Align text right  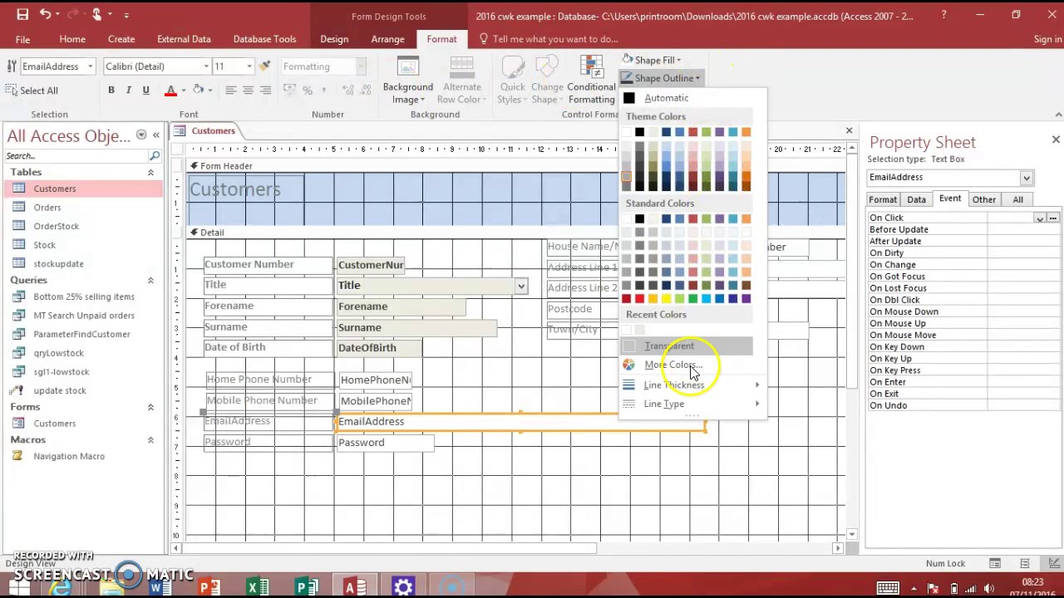pos(265,90)
